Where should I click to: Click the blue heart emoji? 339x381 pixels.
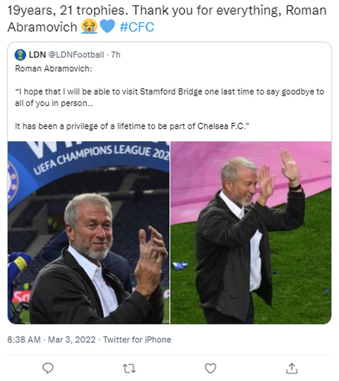107,26
